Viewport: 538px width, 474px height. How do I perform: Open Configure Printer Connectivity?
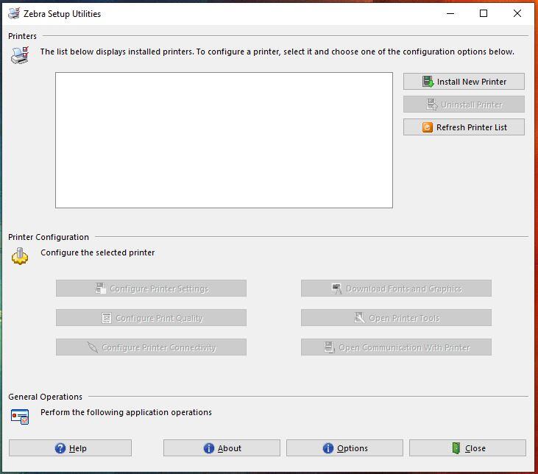tap(151, 347)
